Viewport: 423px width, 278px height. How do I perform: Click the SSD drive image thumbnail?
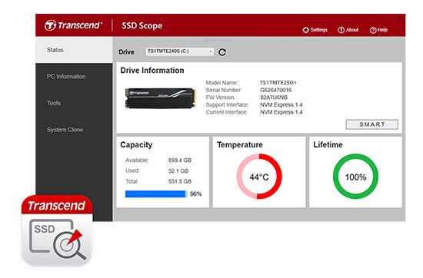[x=160, y=98]
